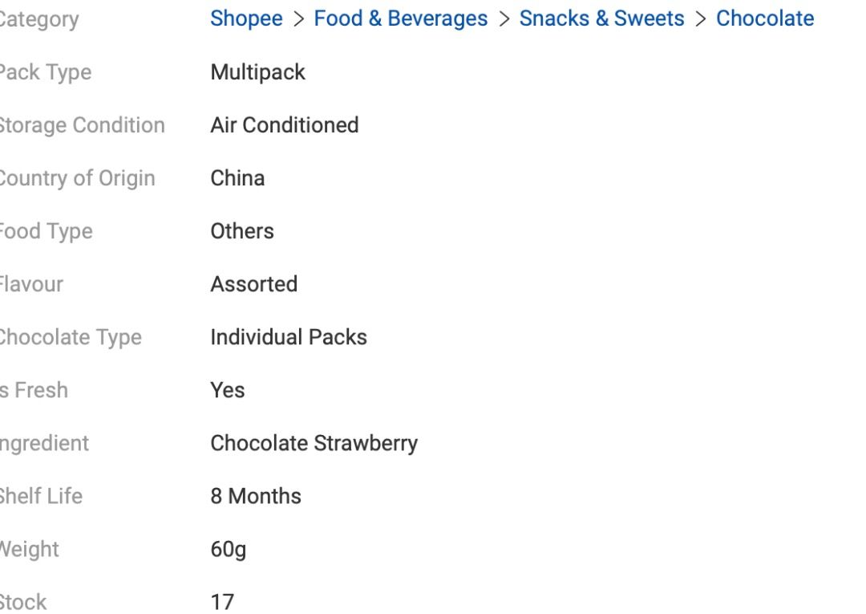This screenshot has height=614, width=866.
Task: Click the Storage Condition label
Action: 80,125
